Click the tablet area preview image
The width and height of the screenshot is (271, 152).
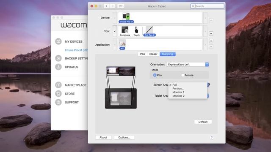[121, 98]
